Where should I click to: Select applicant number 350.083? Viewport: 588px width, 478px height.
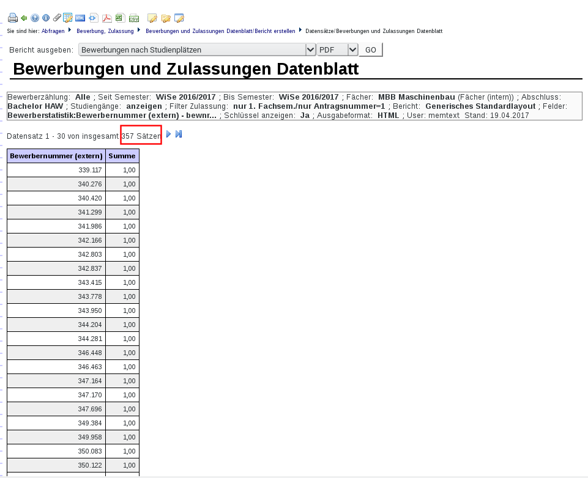tap(90, 451)
